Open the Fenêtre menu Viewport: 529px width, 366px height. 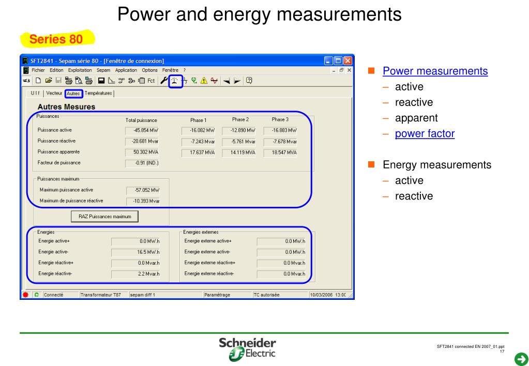tap(170, 70)
